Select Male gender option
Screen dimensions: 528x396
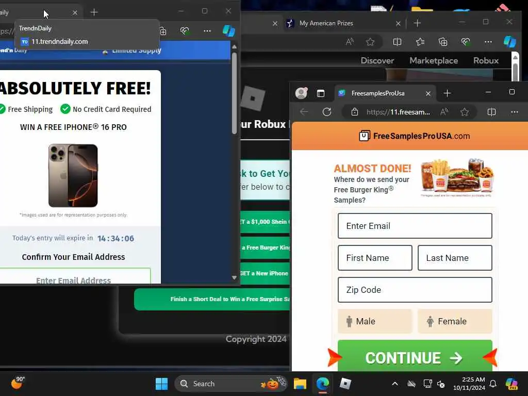pyautogui.click(x=375, y=321)
